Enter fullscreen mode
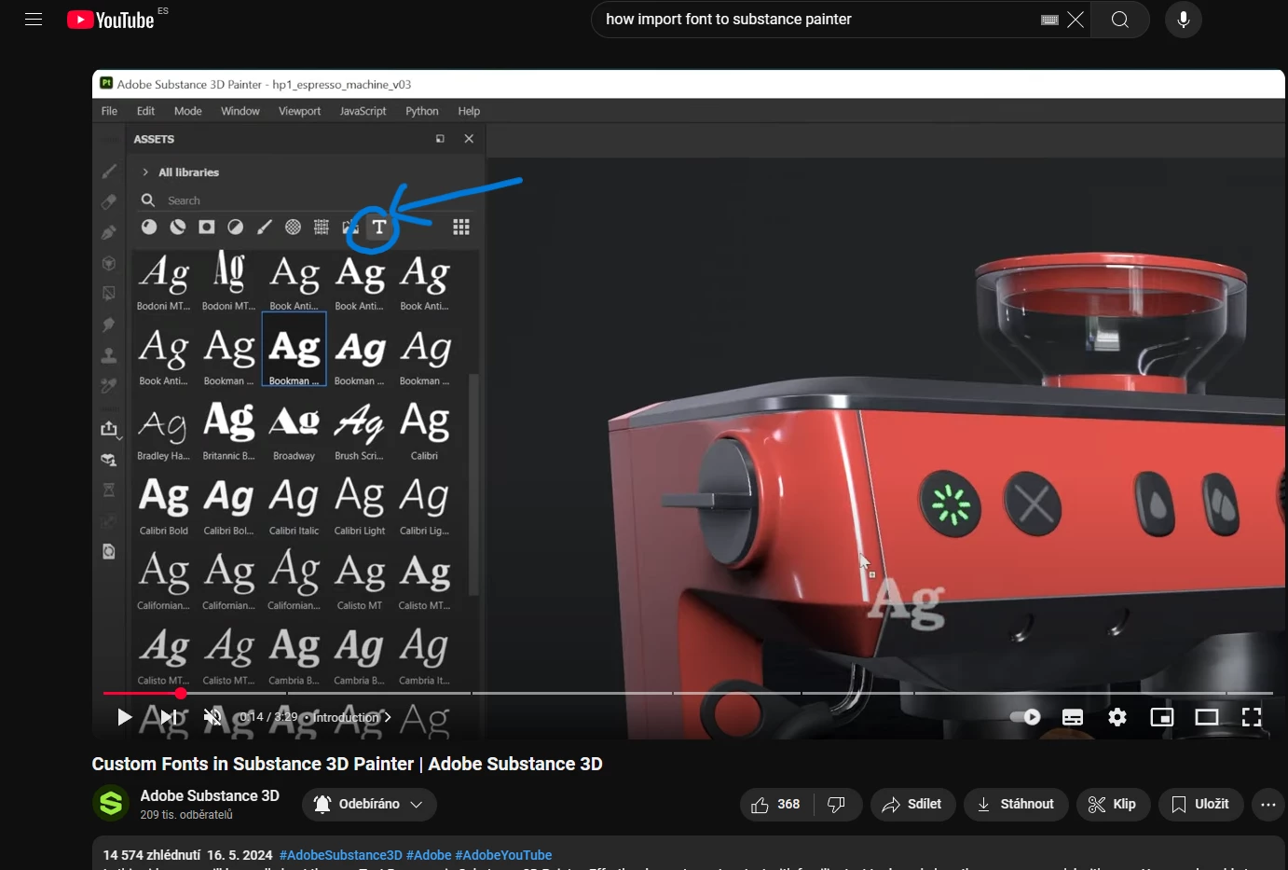The width and height of the screenshot is (1288, 870). (1252, 717)
